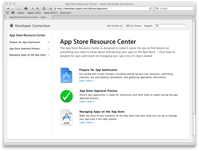Click magnifier icon in Google search field
The height and width of the screenshot is (151, 199).
157,9
